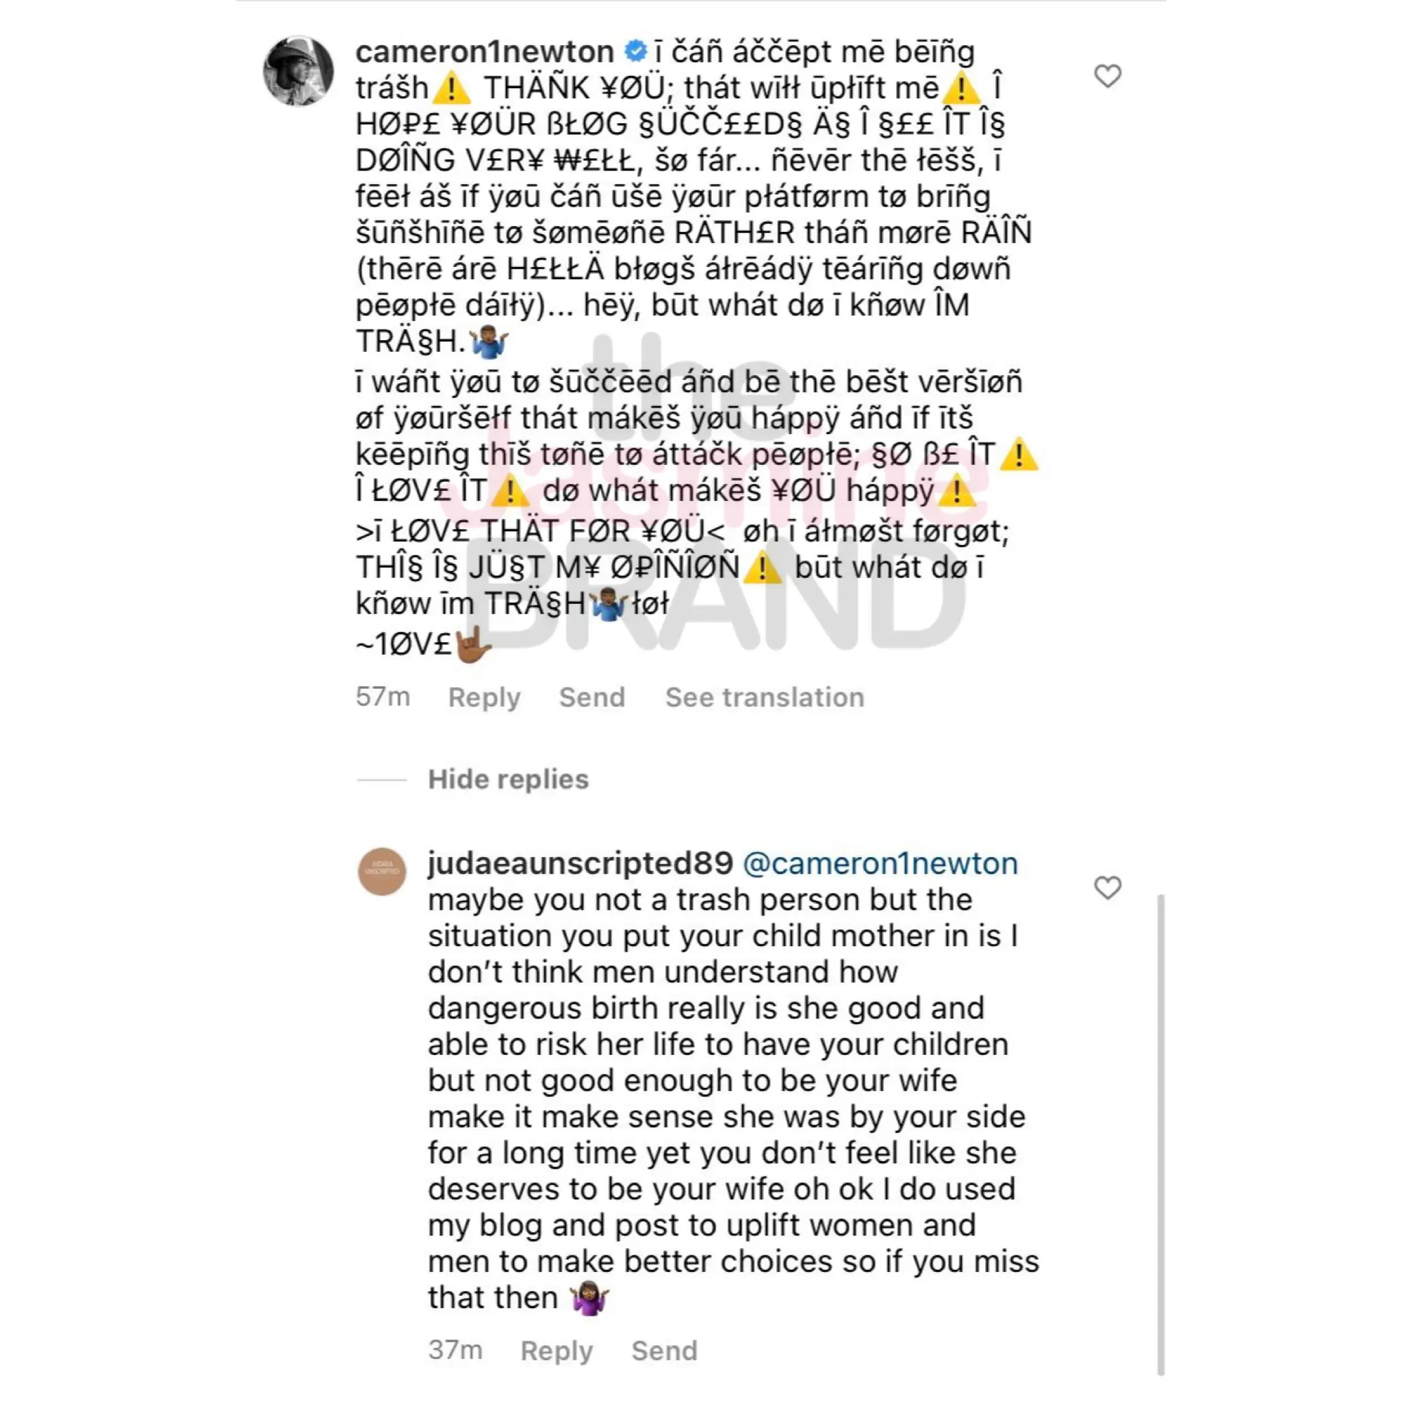1402x1402 pixels.
Task: Click the blue verified badge icon
Action: point(636,51)
